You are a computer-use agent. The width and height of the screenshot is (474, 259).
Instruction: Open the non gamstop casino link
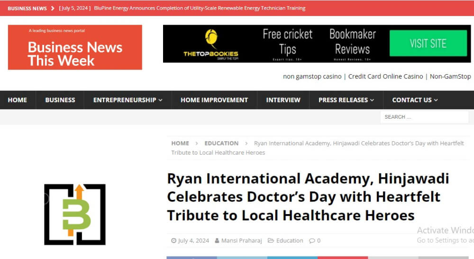312,77
